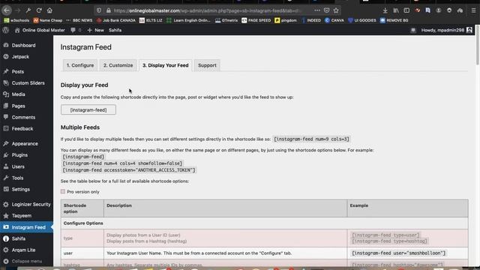The width and height of the screenshot is (480, 270).
Task: Open the browser home page icon
Action: click(x=49, y=10)
